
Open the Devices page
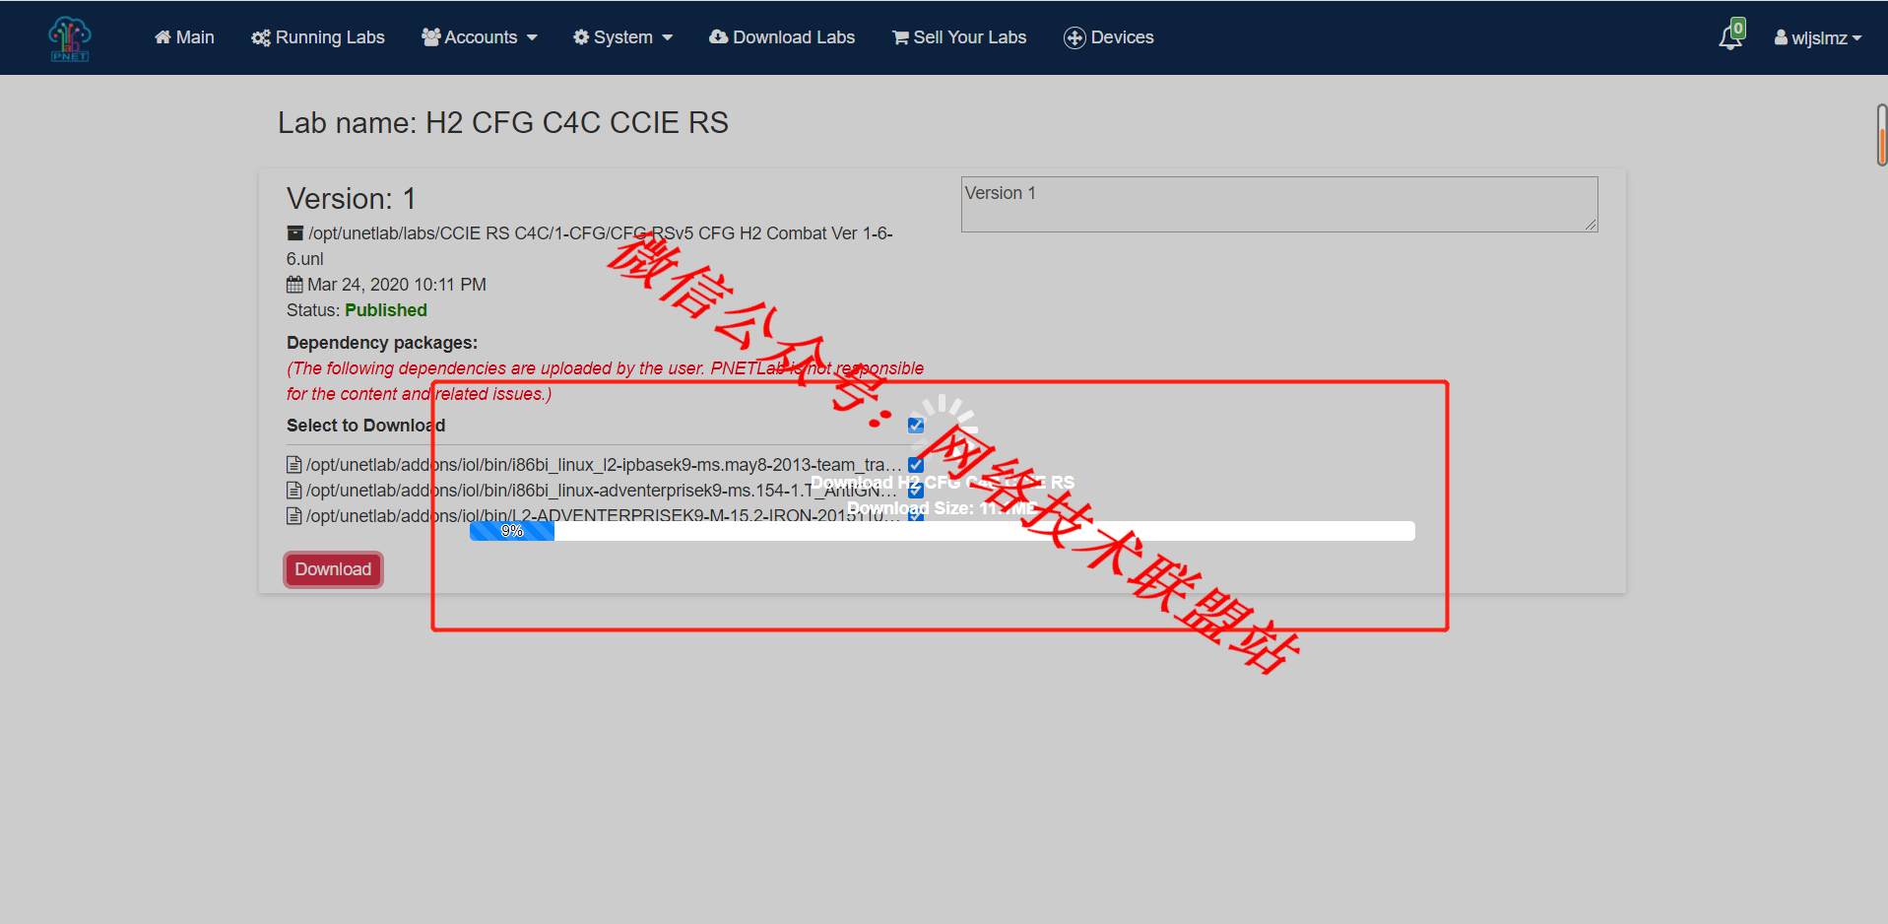(1109, 37)
